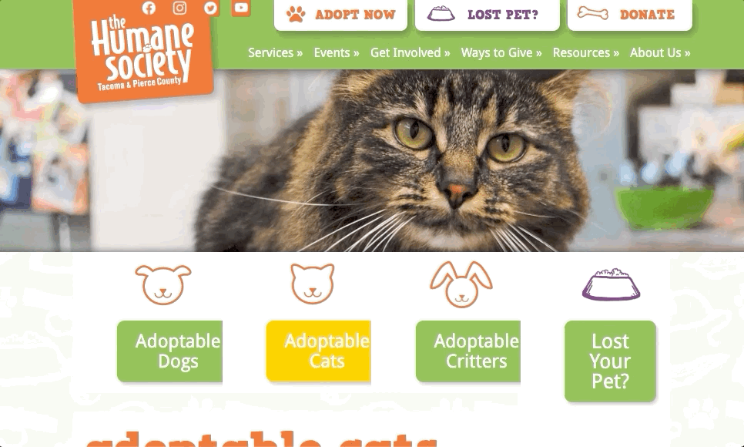Screen dimensions: 744x447
Task: Click the dog face icon
Action: pyautogui.click(x=163, y=284)
